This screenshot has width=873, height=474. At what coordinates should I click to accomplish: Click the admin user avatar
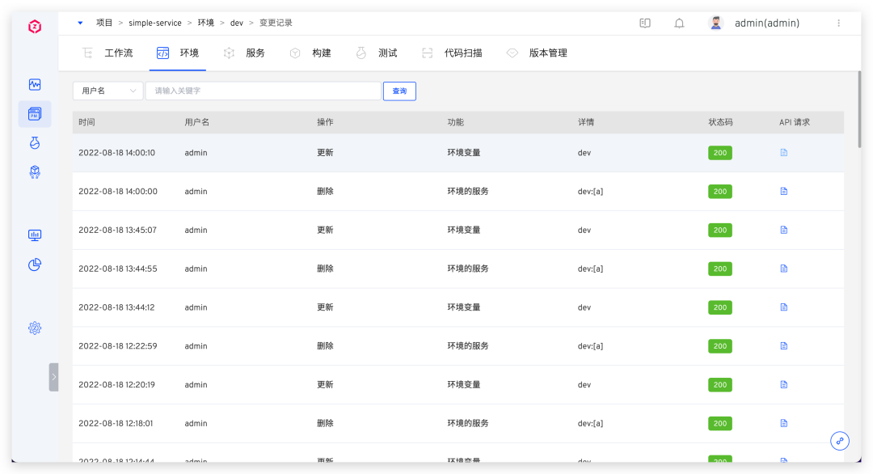click(716, 23)
